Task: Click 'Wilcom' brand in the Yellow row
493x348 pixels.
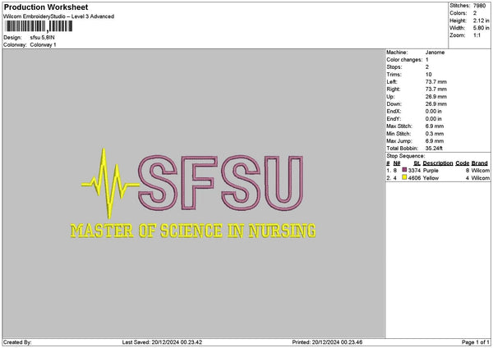Action: (481, 178)
